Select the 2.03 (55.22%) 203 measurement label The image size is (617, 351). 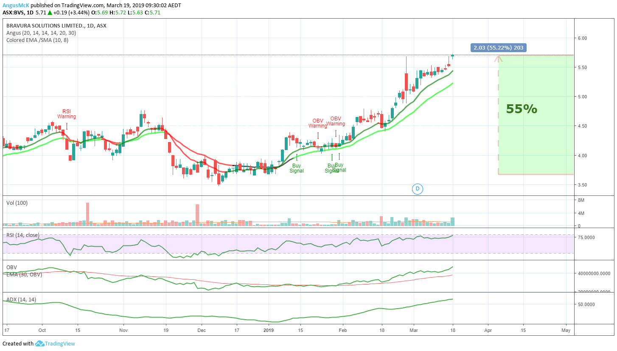pyautogui.click(x=498, y=48)
